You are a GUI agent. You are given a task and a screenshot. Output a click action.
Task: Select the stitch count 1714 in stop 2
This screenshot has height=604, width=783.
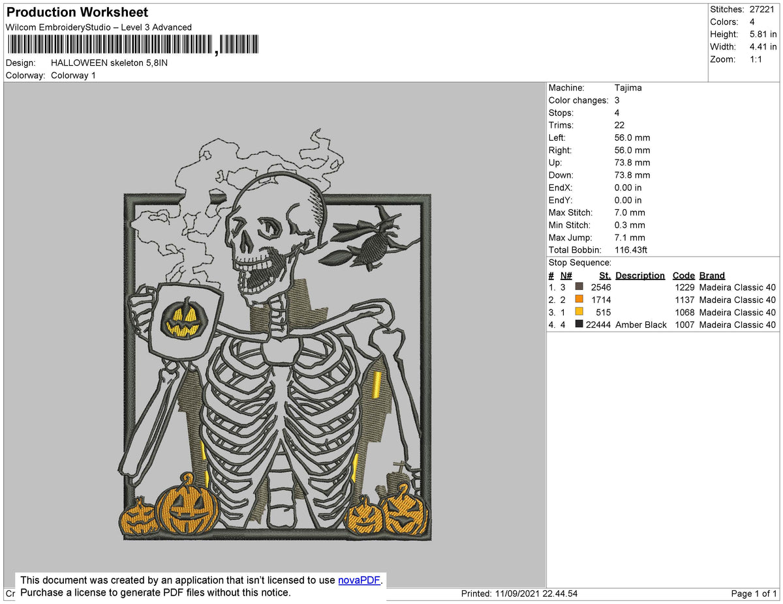[600, 300]
